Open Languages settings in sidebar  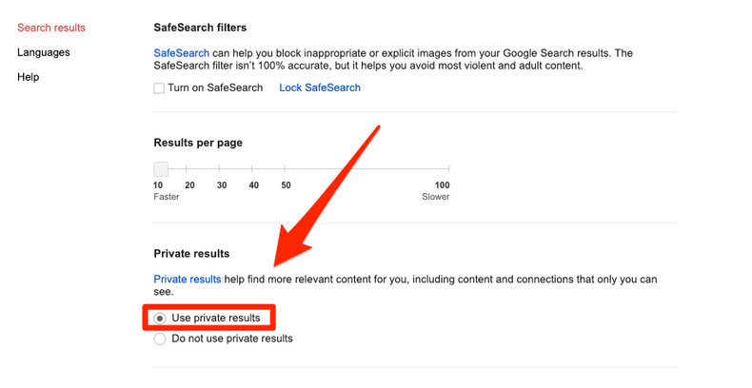point(43,52)
